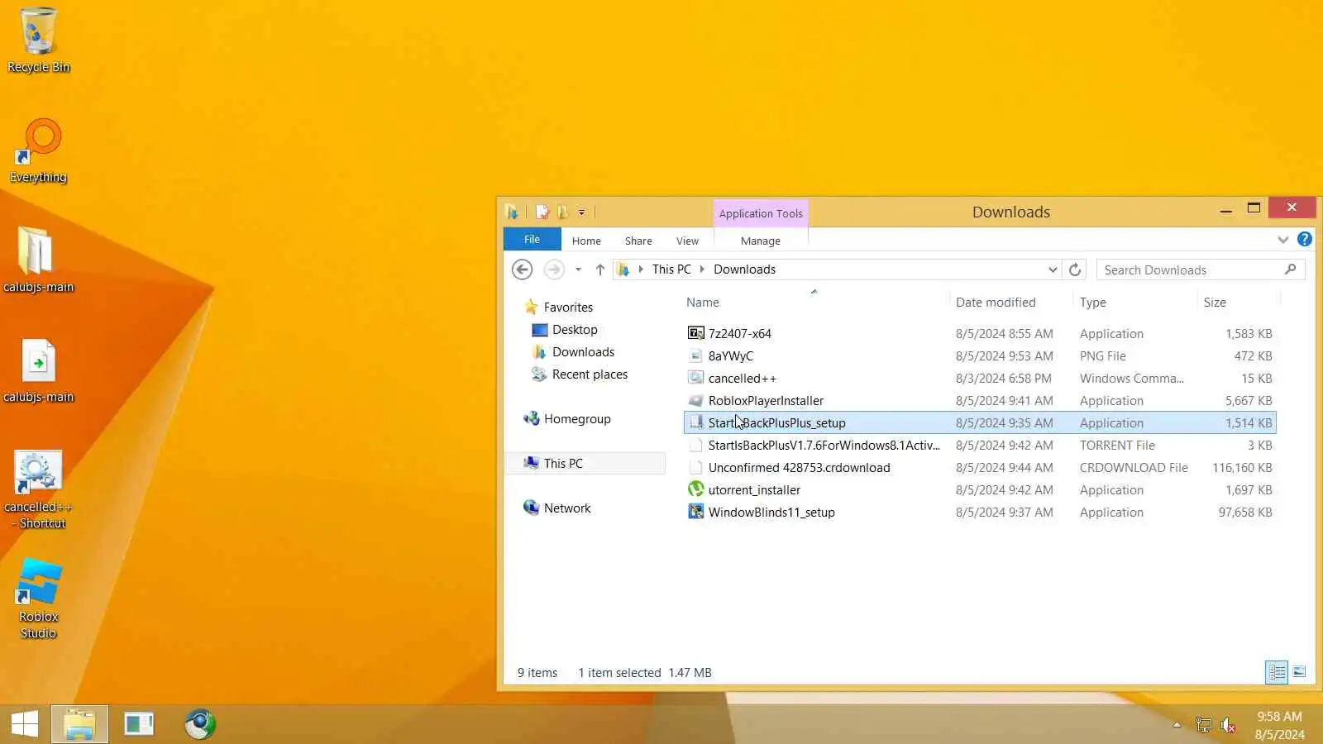Click This PC in the address breadcrumb
Viewport: 1323px width, 744px height.
671,269
